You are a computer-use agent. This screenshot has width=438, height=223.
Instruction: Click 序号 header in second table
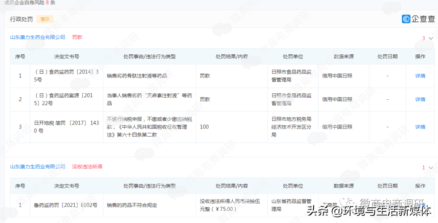20,186
